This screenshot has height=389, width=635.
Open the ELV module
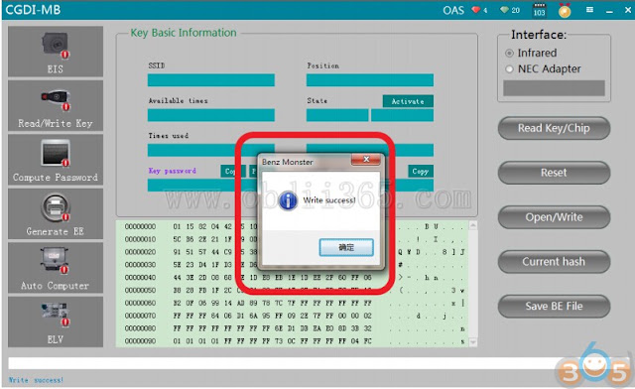56,322
